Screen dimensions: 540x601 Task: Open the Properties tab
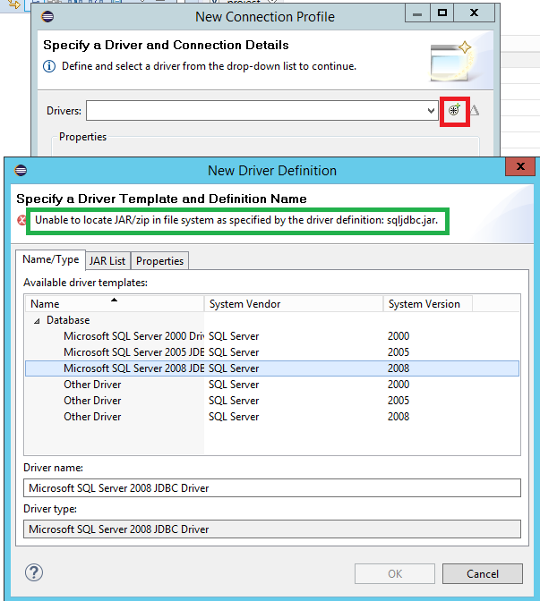(159, 261)
